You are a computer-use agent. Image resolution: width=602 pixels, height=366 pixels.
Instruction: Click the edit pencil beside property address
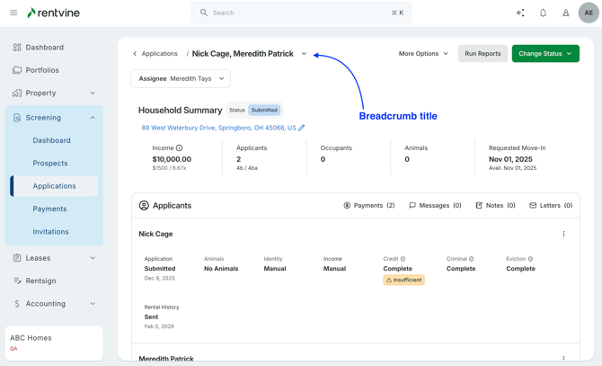302,128
